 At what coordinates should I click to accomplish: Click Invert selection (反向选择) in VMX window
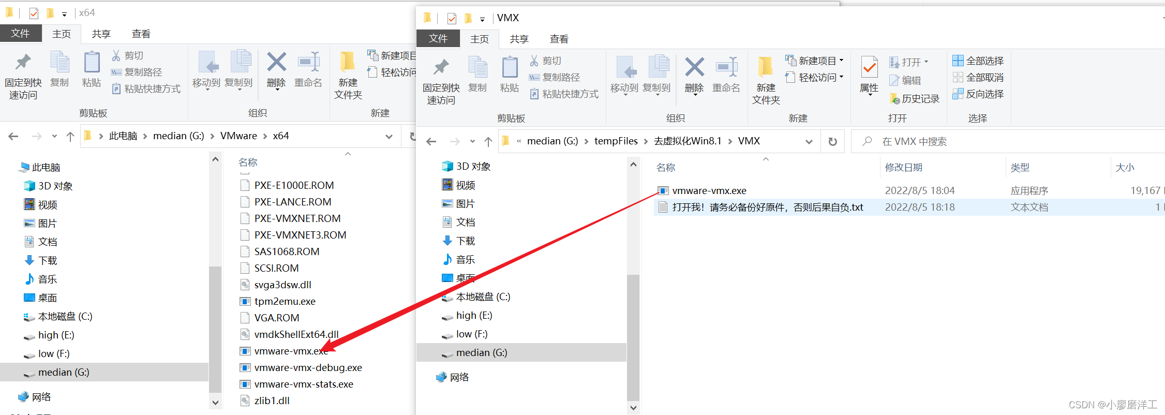tap(978, 94)
